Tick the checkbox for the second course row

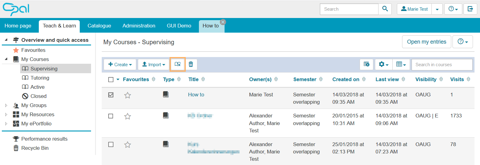111,116
